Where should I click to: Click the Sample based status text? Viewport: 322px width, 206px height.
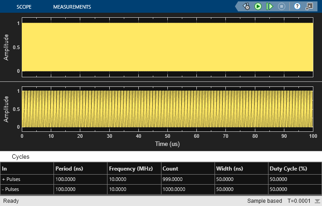[263, 201]
